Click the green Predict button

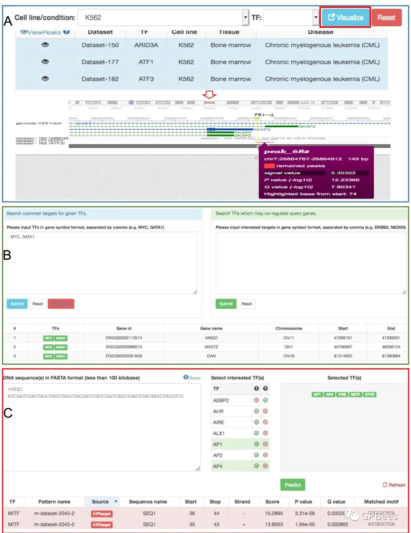(x=293, y=485)
